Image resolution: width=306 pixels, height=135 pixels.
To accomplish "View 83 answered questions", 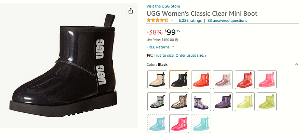I will pyautogui.click(x=227, y=20).
